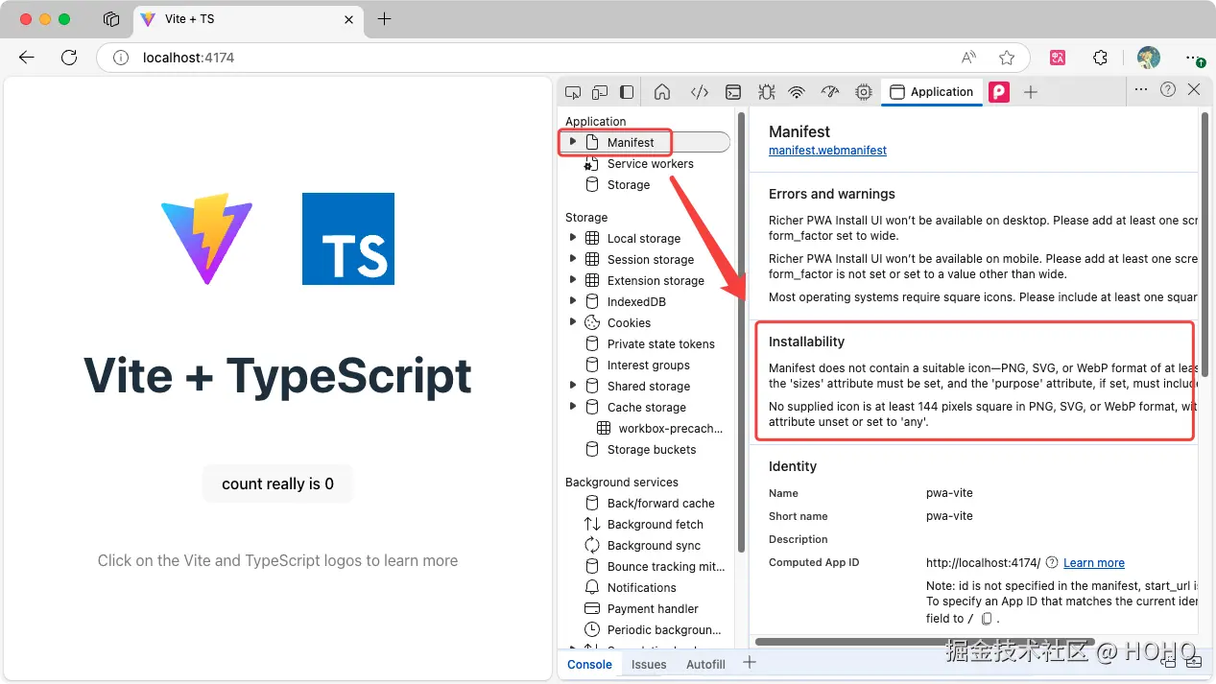1216x684 pixels.
Task: Open the Welcome home tool in DevTools
Action: (x=662, y=92)
